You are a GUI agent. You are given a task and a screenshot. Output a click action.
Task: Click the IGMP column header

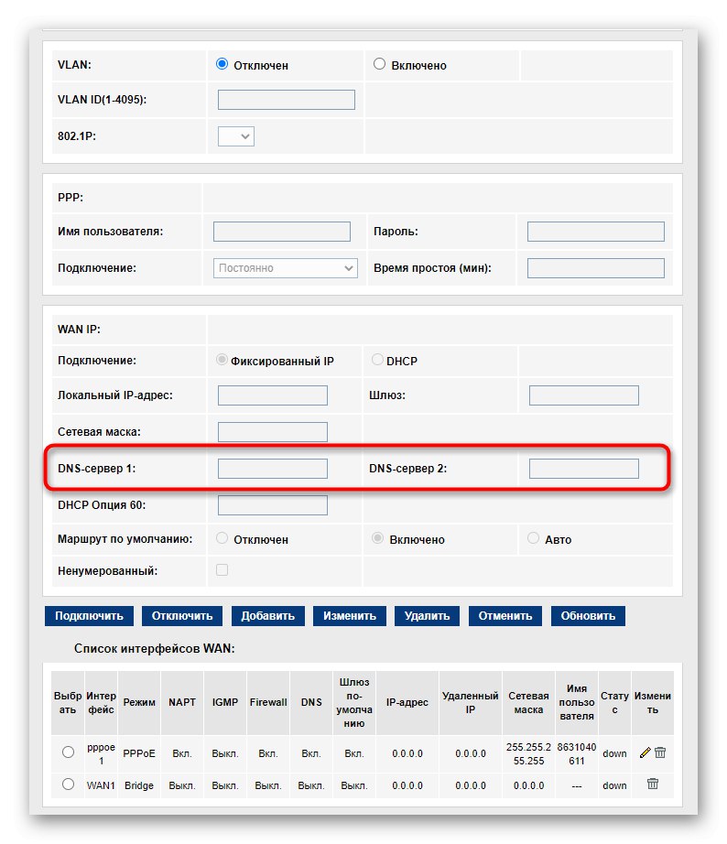tap(225, 702)
